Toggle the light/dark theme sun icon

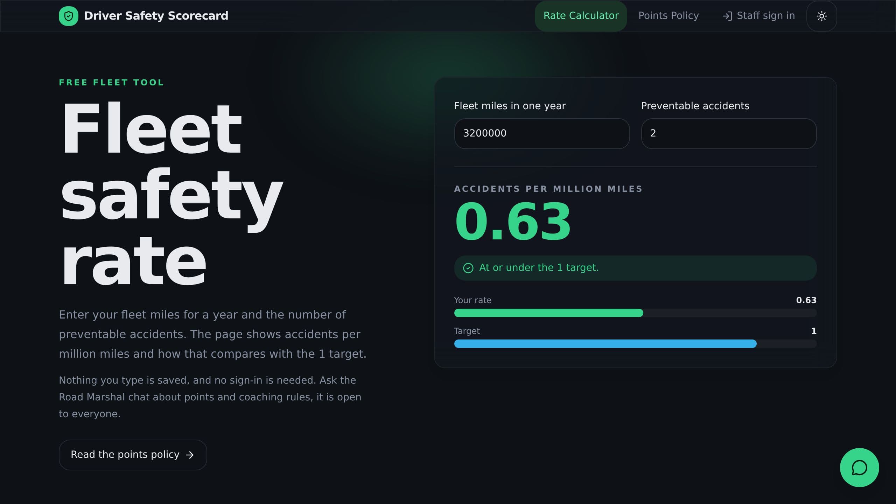(821, 16)
